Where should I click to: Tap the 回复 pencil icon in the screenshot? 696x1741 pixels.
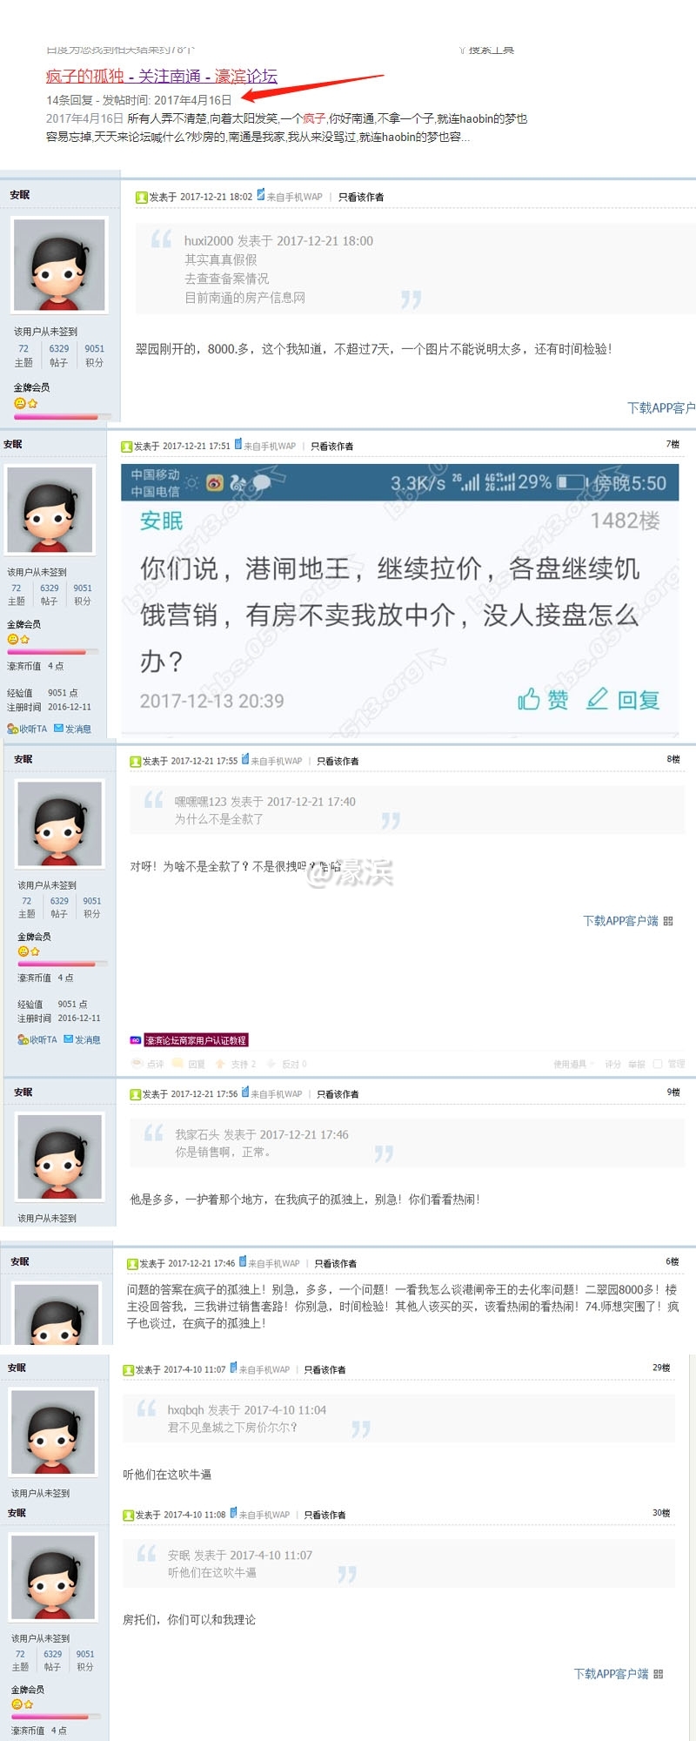click(x=597, y=699)
